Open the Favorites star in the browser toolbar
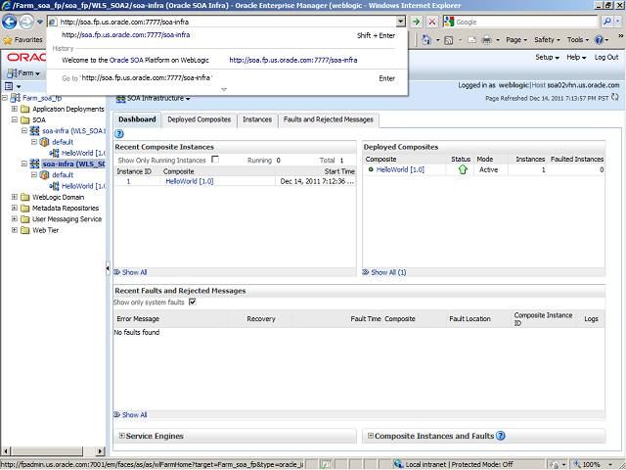This screenshot has height=470, width=626. [8, 40]
